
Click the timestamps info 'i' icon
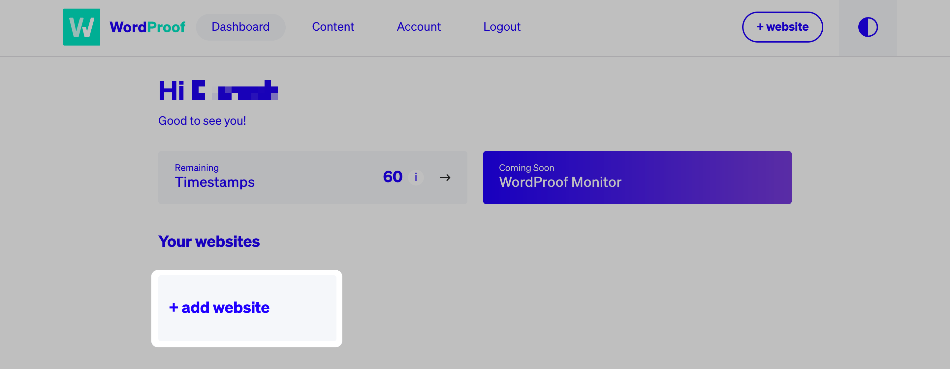416,177
